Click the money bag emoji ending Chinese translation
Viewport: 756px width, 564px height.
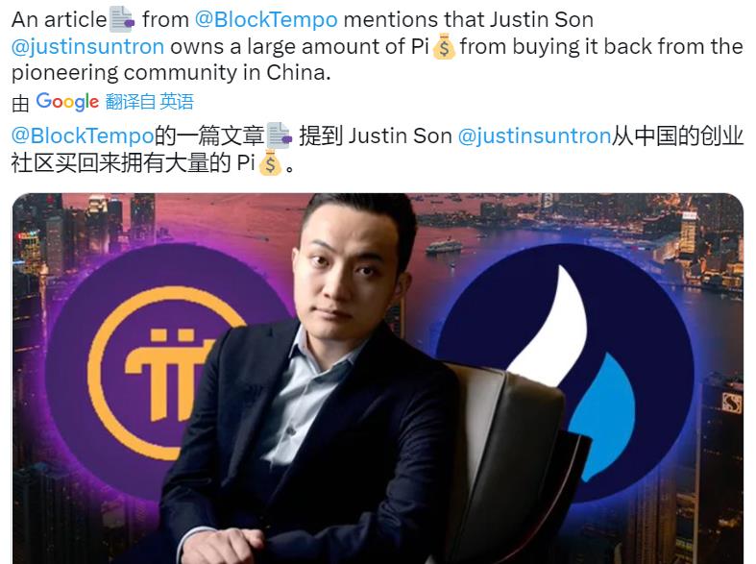click(270, 163)
